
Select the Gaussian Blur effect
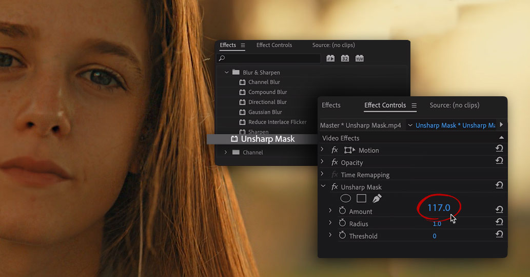click(x=265, y=112)
